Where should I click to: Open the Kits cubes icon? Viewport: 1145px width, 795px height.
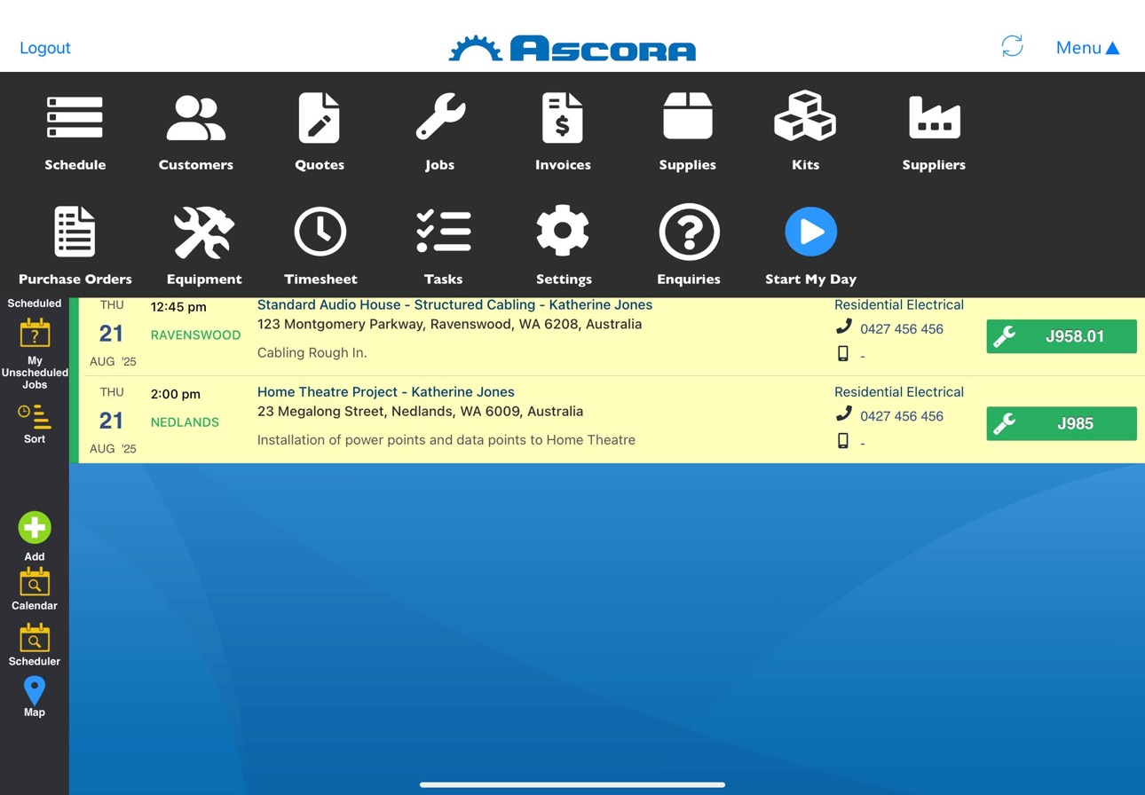(805, 116)
